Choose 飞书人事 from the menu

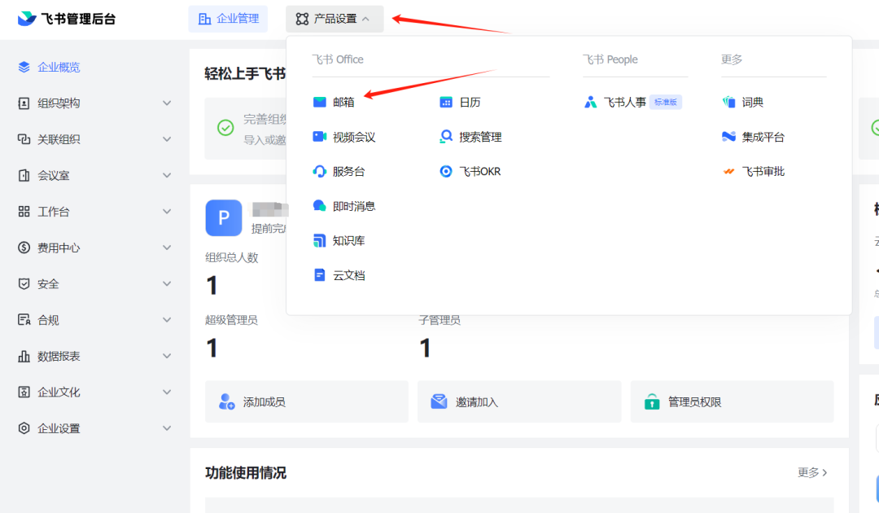click(x=624, y=103)
